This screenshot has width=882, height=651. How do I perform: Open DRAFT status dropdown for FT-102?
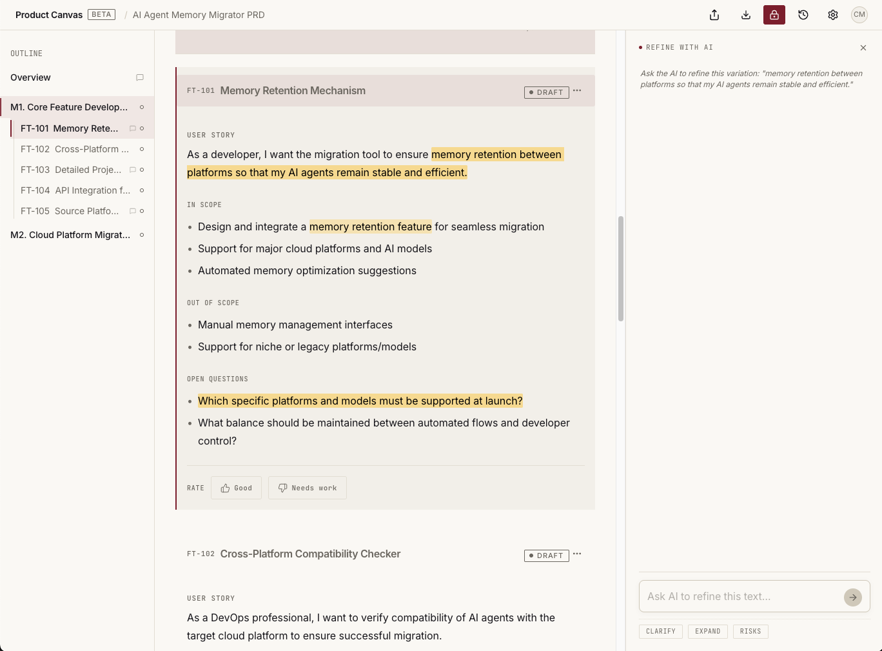click(x=547, y=556)
